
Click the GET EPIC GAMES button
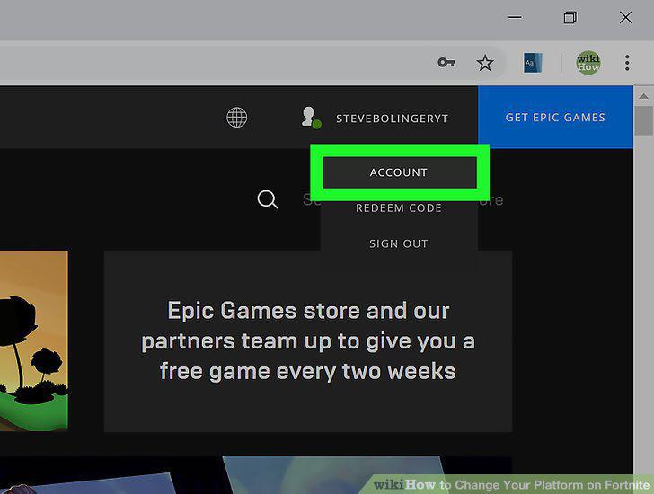click(x=555, y=117)
